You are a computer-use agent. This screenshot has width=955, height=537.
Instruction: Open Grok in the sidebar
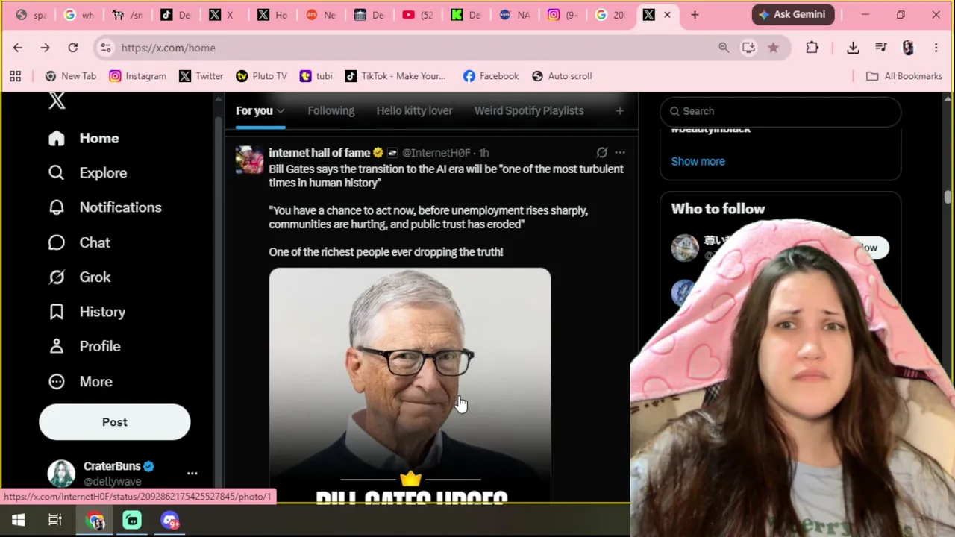coord(79,277)
